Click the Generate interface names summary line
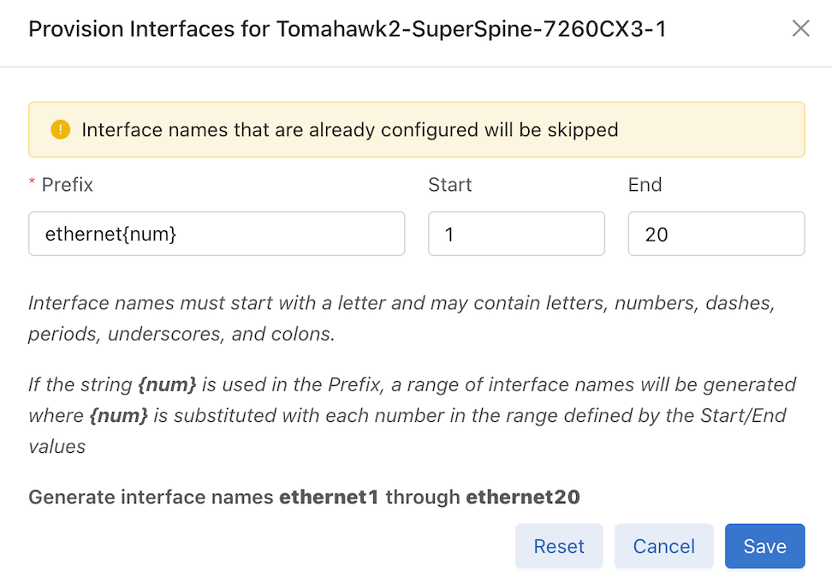 304,497
